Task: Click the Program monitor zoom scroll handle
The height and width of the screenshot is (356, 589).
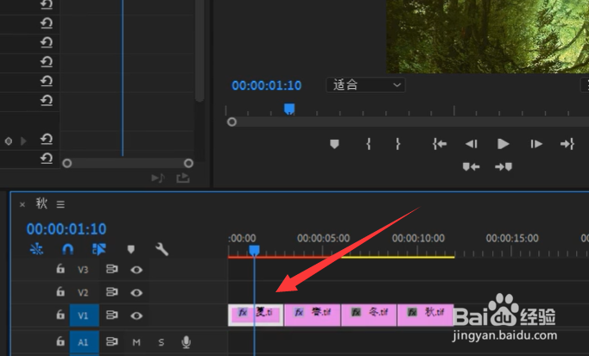Action: click(x=231, y=122)
